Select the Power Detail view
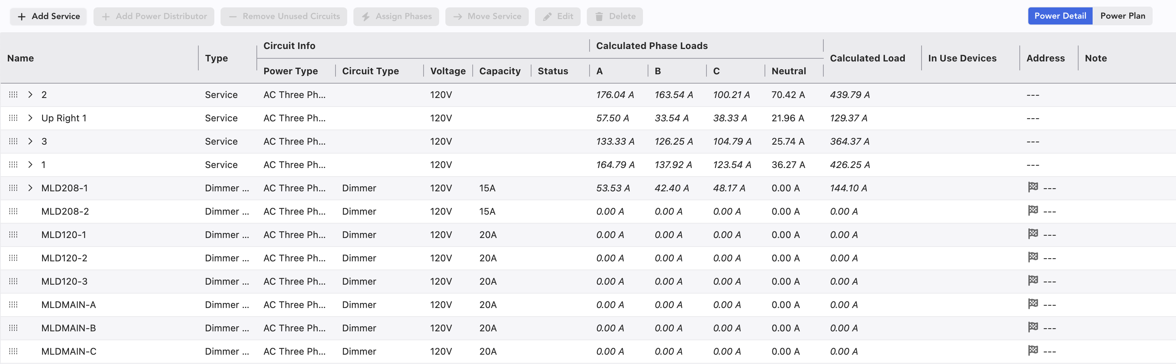The height and width of the screenshot is (364, 1176). tap(1059, 16)
